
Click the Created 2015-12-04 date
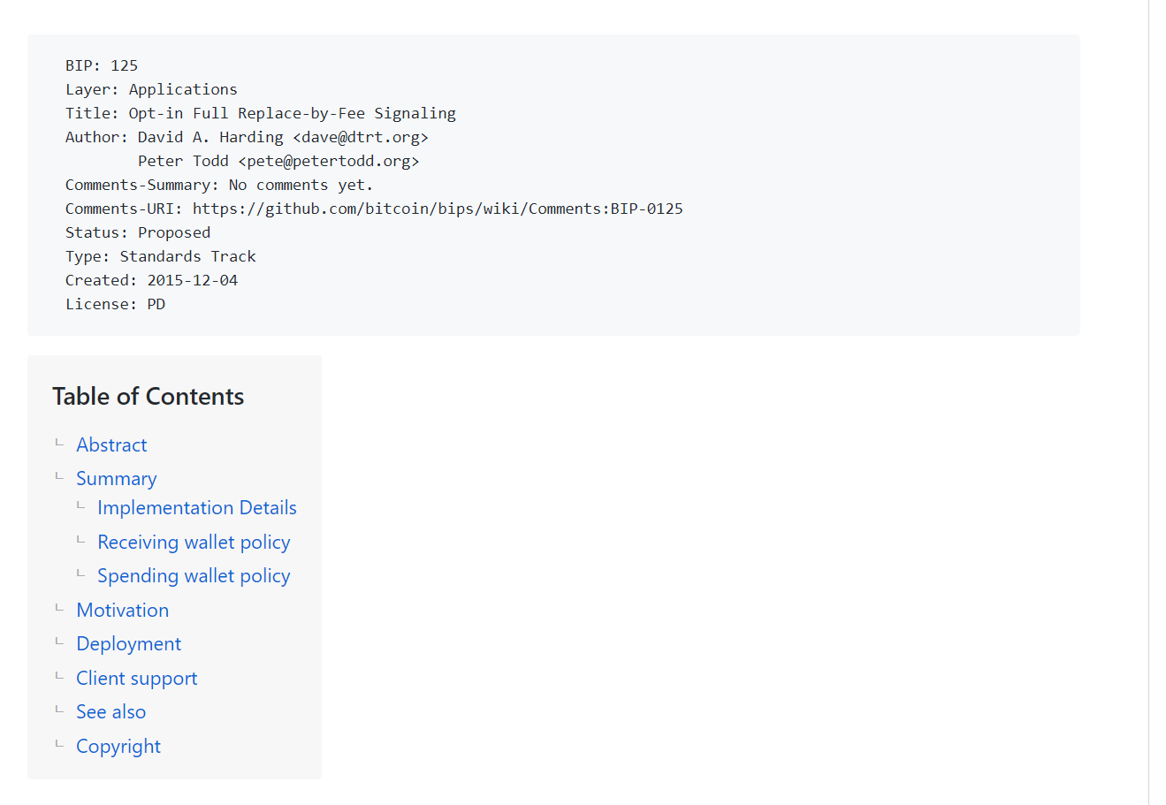click(192, 280)
